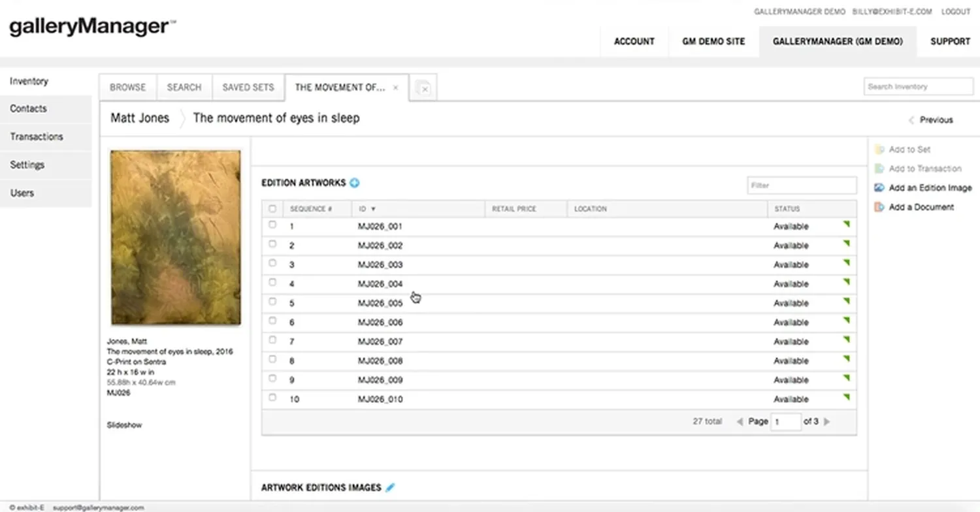
Task: Click green status flag for MJ026_007
Action: point(847,340)
